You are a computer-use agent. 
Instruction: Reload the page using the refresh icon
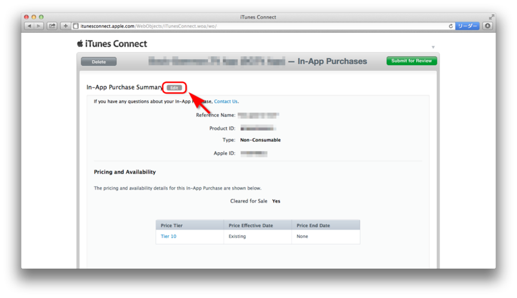pos(450,26)
